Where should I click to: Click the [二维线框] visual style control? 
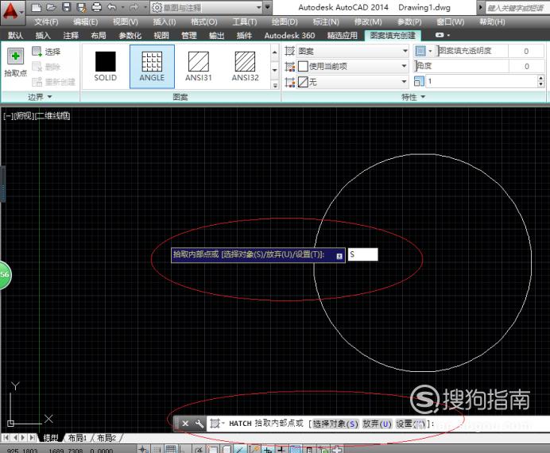click(52, 116)
